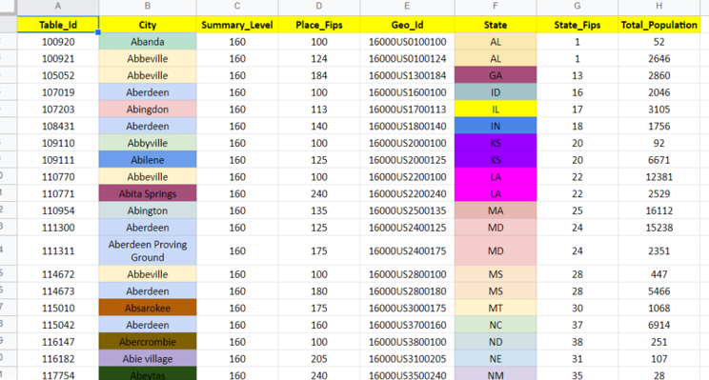Click the Table_Id header cell
This screenshot has width=709, height=380.
pos(58,25)
